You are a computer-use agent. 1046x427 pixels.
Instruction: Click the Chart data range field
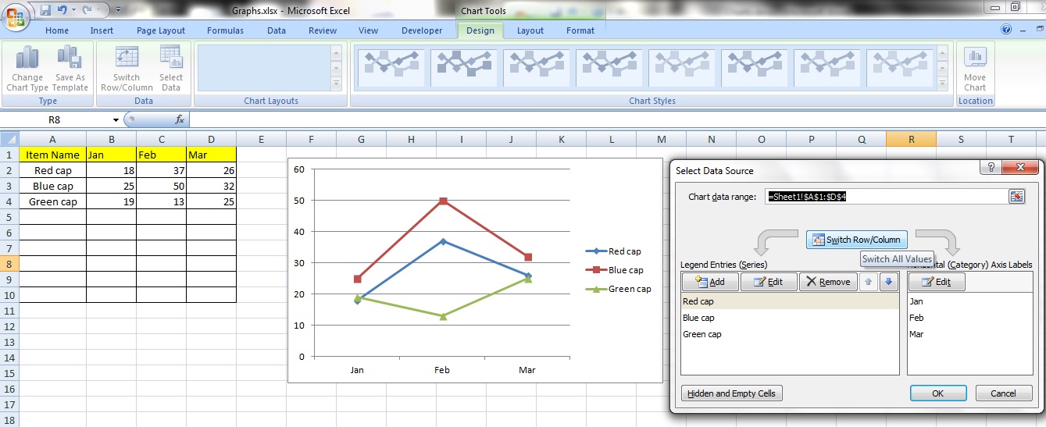click(x=885, y=197)
